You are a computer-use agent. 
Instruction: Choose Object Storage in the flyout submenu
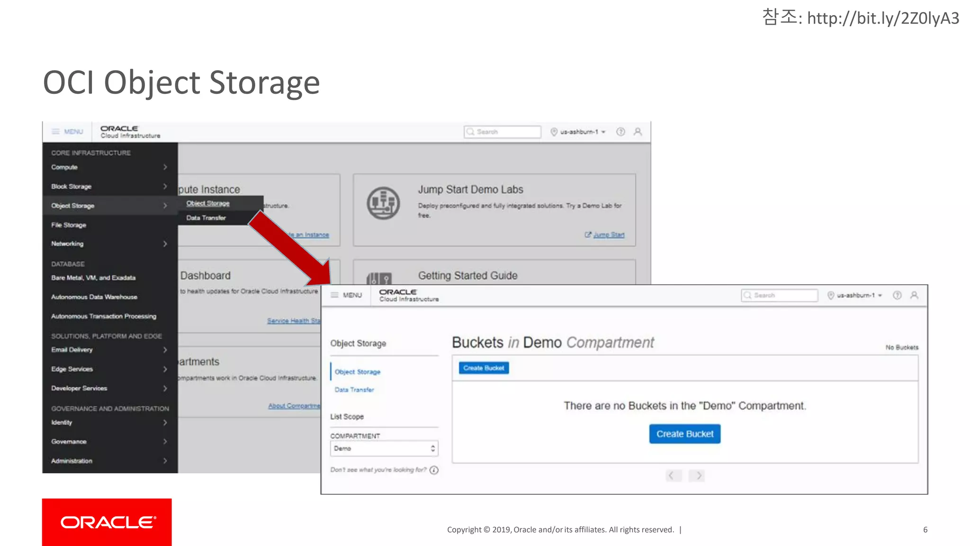pos(208,203)
